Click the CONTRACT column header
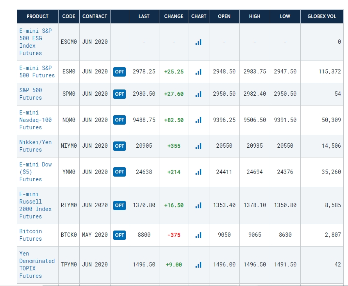 point(95,16)
